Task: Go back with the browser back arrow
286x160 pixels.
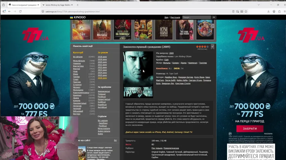Action: 9,11
